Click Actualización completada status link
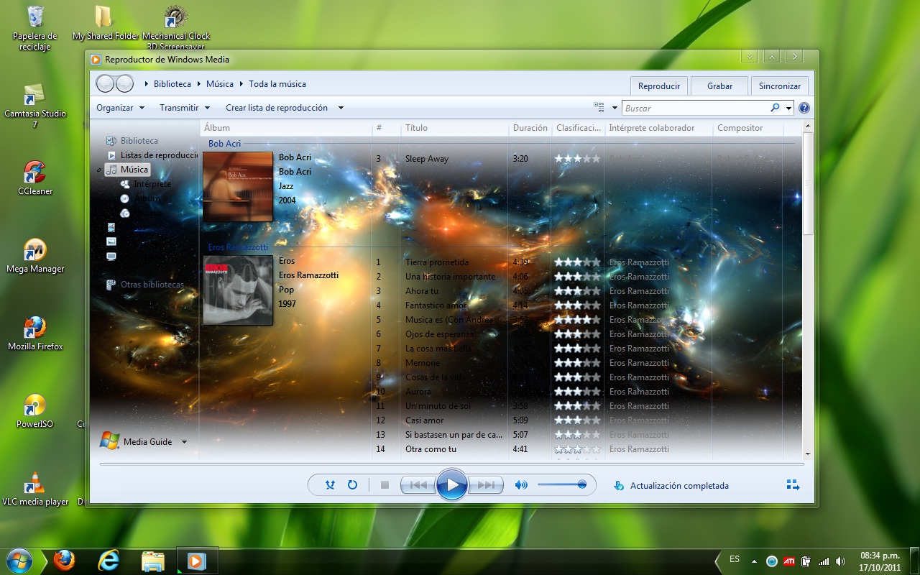920x575 pixels. [680, 485]
